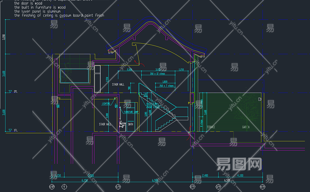The image size is (310, 192).
Task: Pick the sink fixture symbol beside BATH
Action: (x=122, y=124)
